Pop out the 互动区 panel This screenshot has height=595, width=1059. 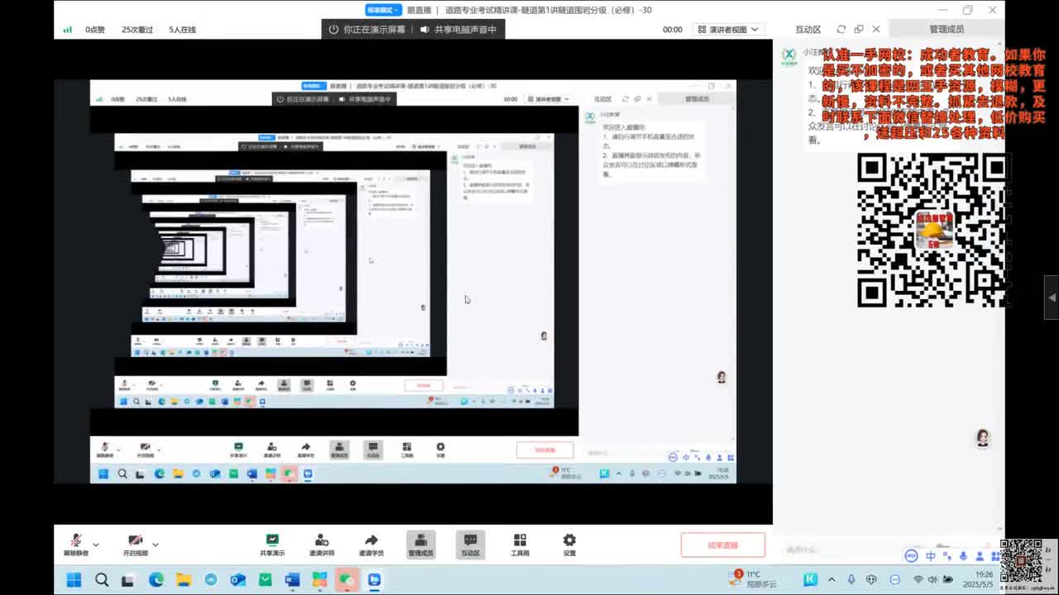pos(859,29)
